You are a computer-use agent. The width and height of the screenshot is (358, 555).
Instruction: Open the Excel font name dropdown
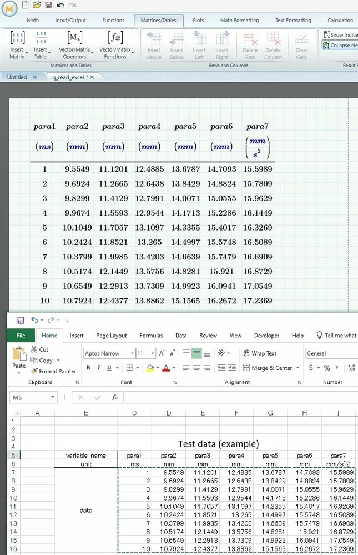coord(132,353)
